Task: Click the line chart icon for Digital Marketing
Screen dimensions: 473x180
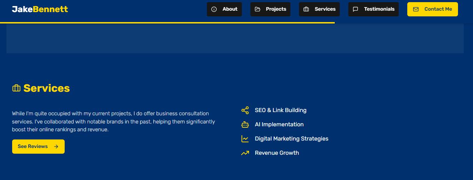Action: (x=245, y=139)
